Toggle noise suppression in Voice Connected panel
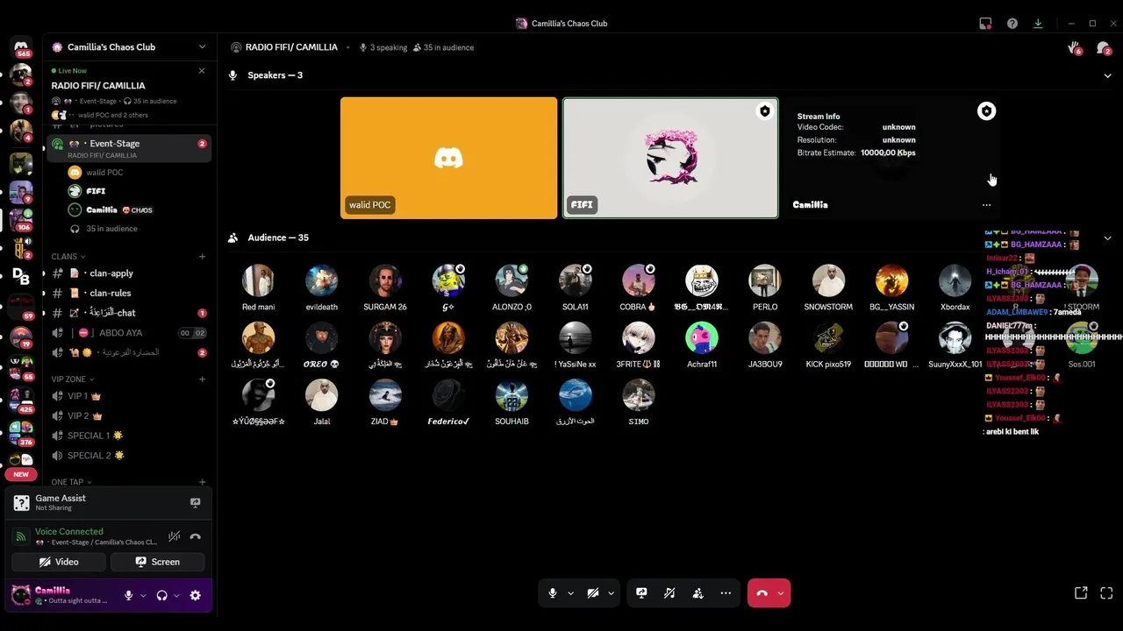The width and height of the screenshot is (1123, 631). click(x=175, y=536)
